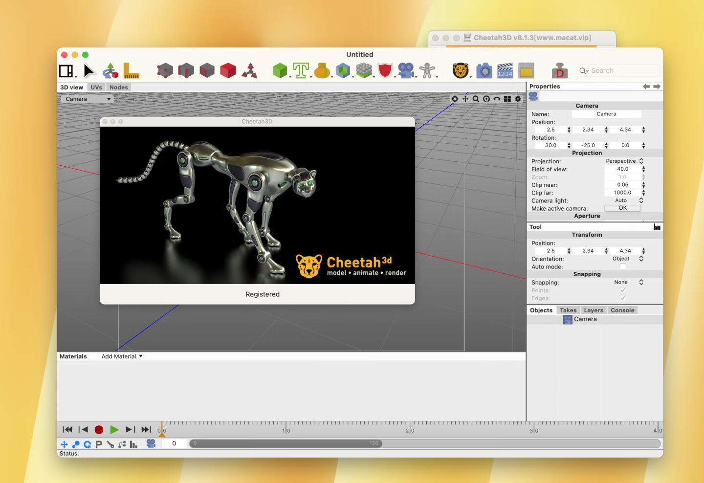The width and height of the screenshot is (704, 483).
Task: Click the pivot mode triangle icon
Action: [x=250, y=71]
